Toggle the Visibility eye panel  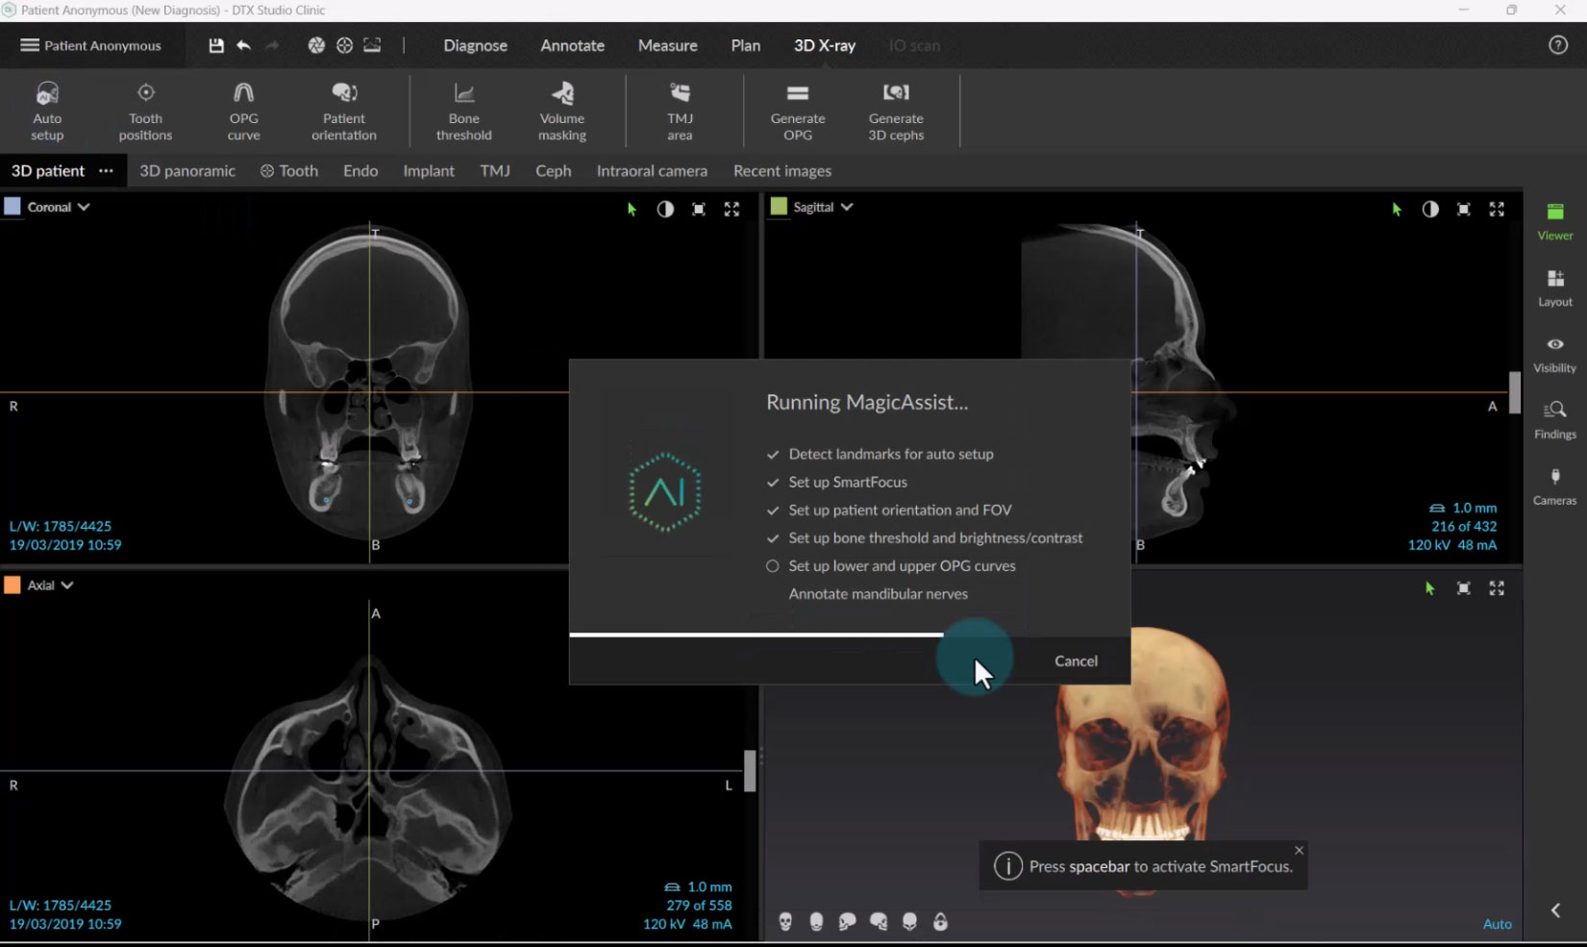(x=1555, y=354)
